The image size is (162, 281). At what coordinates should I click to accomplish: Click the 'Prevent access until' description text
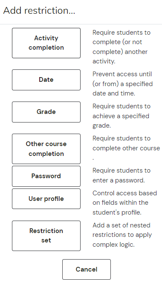pos(122,74)
